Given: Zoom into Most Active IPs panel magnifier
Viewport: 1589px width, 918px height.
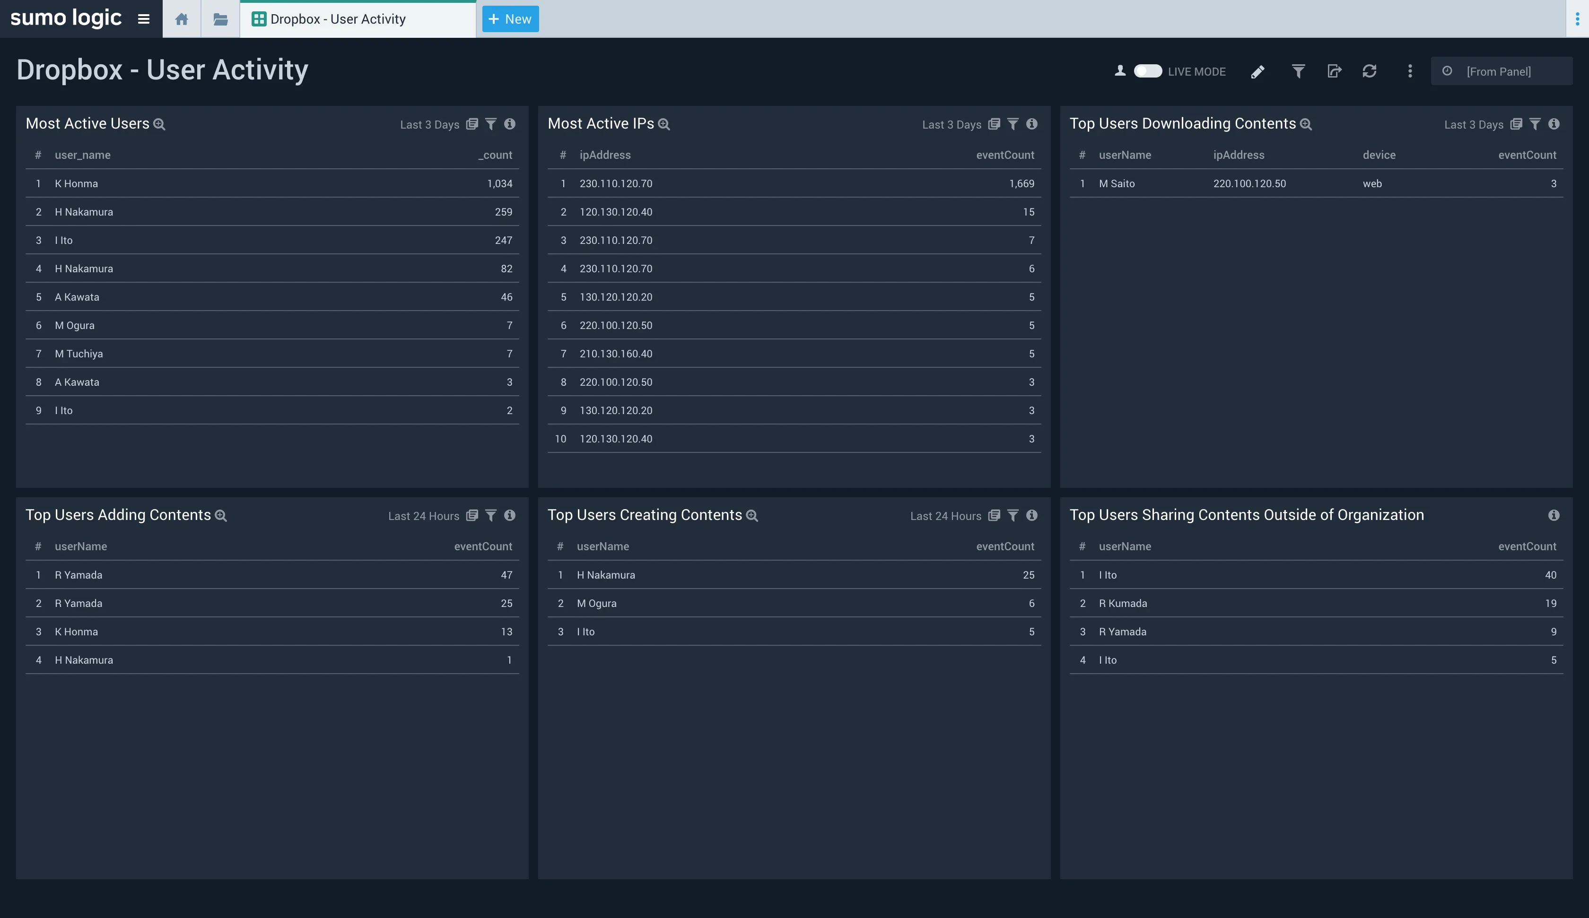Looking at the screenshot, I should 664,124.
